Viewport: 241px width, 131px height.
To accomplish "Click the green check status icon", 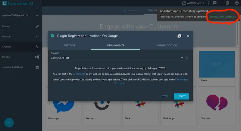I will point(52,36).
